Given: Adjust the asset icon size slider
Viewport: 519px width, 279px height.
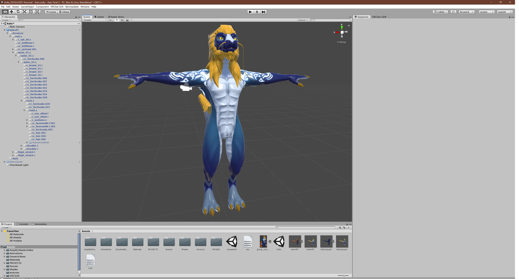Looking at the screenshot, I should pyautogui.click(x=344, y=275).
